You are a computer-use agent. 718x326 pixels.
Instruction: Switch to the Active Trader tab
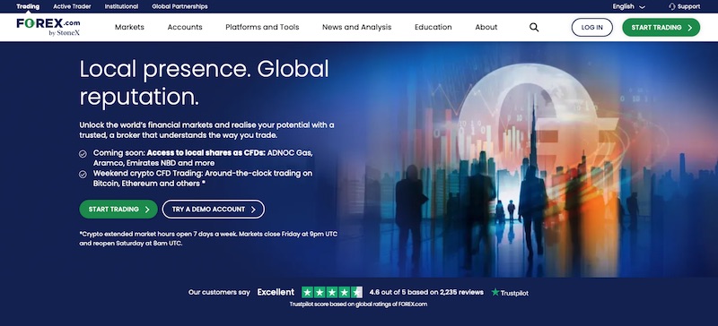(x=72, y=6)
